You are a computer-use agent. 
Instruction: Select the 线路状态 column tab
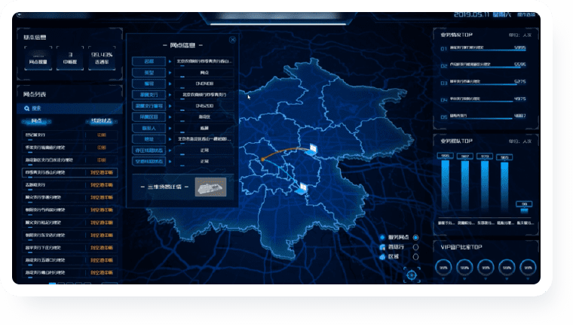102,121
